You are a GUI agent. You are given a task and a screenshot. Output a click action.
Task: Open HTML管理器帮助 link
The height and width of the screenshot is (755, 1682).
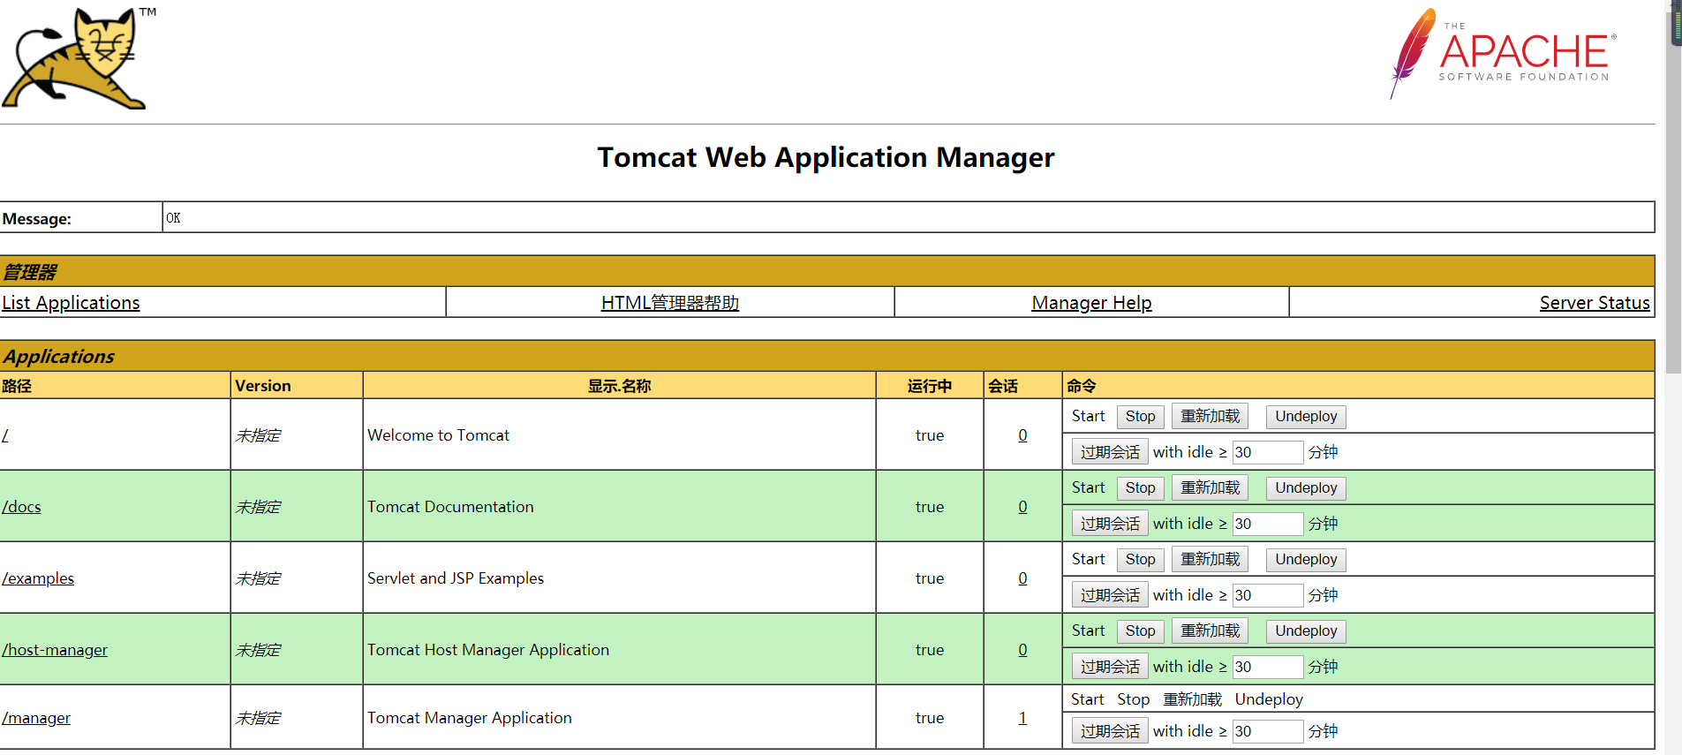(x=670, y=303)
